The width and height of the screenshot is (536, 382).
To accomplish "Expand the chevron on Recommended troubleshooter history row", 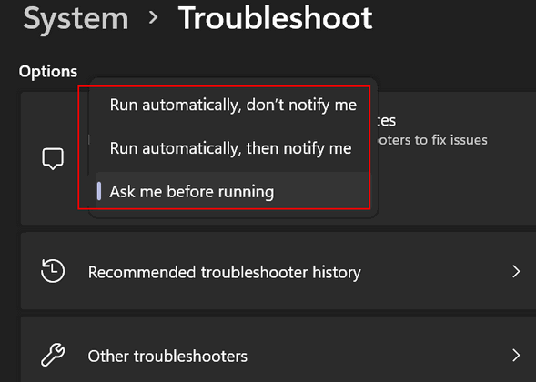I will (x=516, y=271).
